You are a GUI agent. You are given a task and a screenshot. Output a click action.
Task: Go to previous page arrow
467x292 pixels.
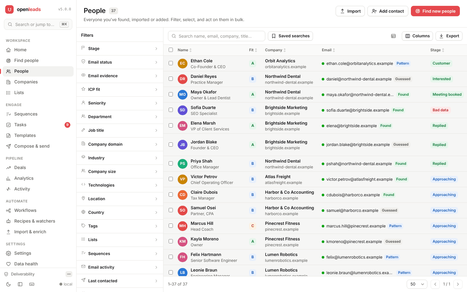tap(435, 284)
